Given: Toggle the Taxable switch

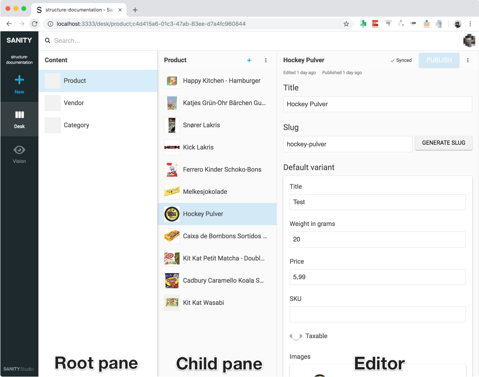Looking at the screenshot, I should 296,335.
